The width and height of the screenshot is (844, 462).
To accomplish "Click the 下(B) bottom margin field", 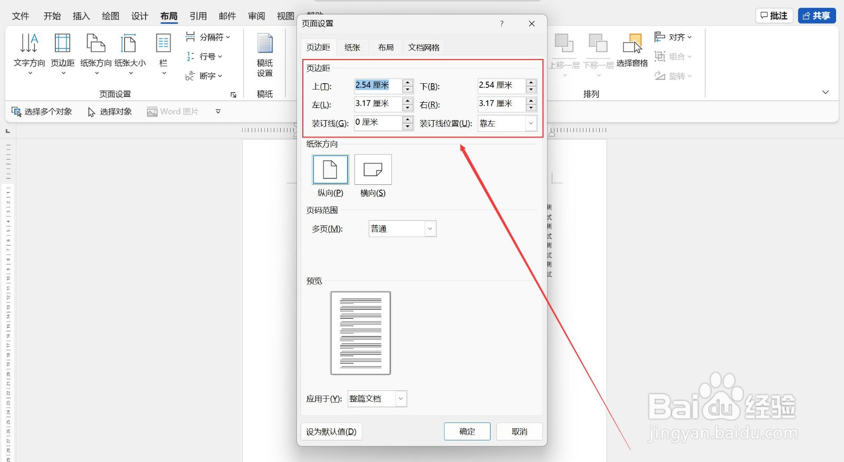I will pyautogui.click(x=502, y=85).
